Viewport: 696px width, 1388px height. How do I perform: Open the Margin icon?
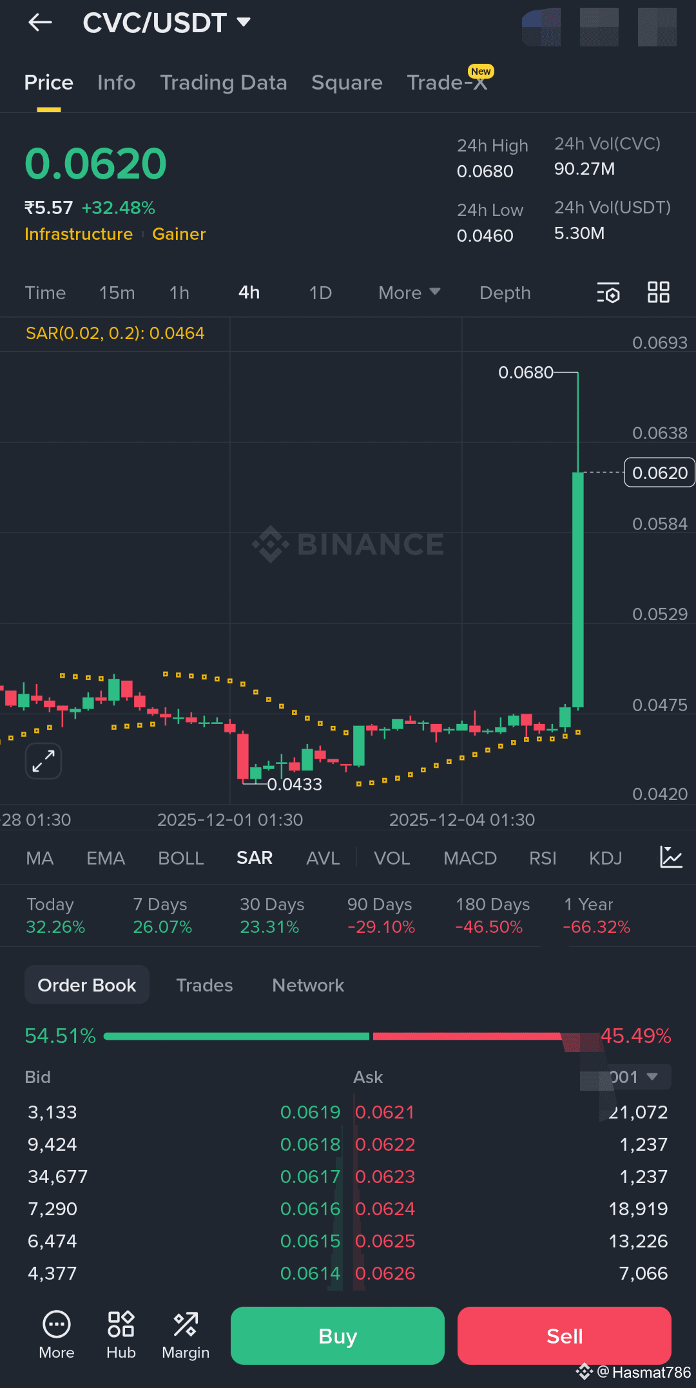click(x=186, y=1335)
